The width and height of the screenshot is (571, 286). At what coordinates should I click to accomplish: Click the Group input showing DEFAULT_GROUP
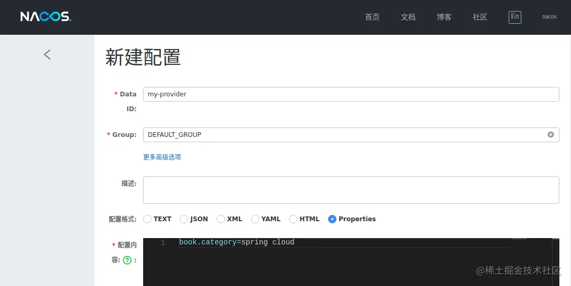[351, 135]
